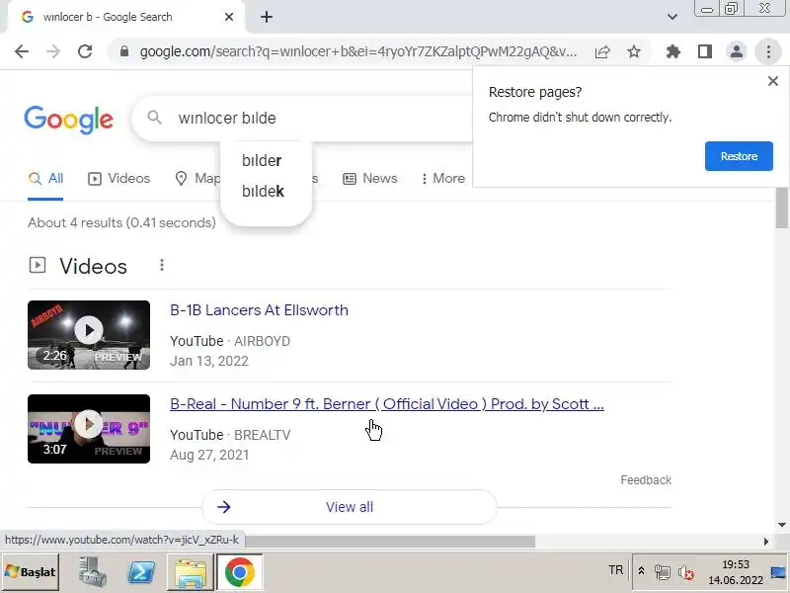Open Videos section options menu
This screenshot has width=790, height=593.
click(162, 265)
